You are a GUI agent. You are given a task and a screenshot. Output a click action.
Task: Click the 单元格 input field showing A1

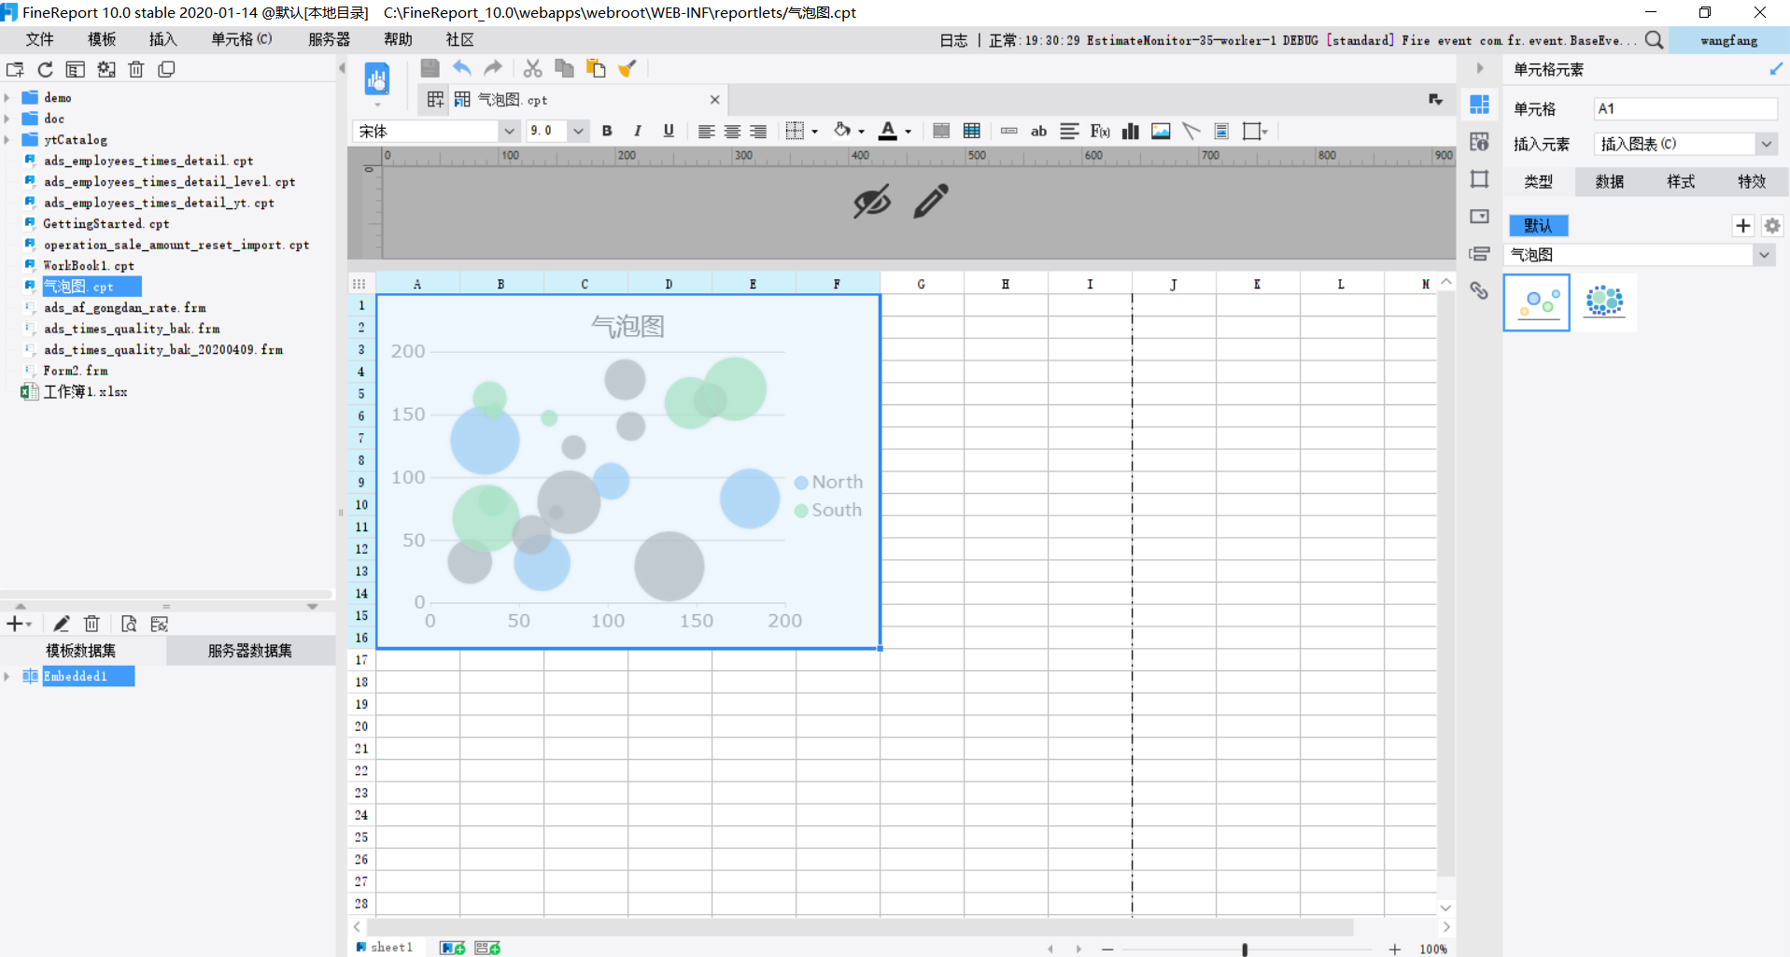[1685, 108]
